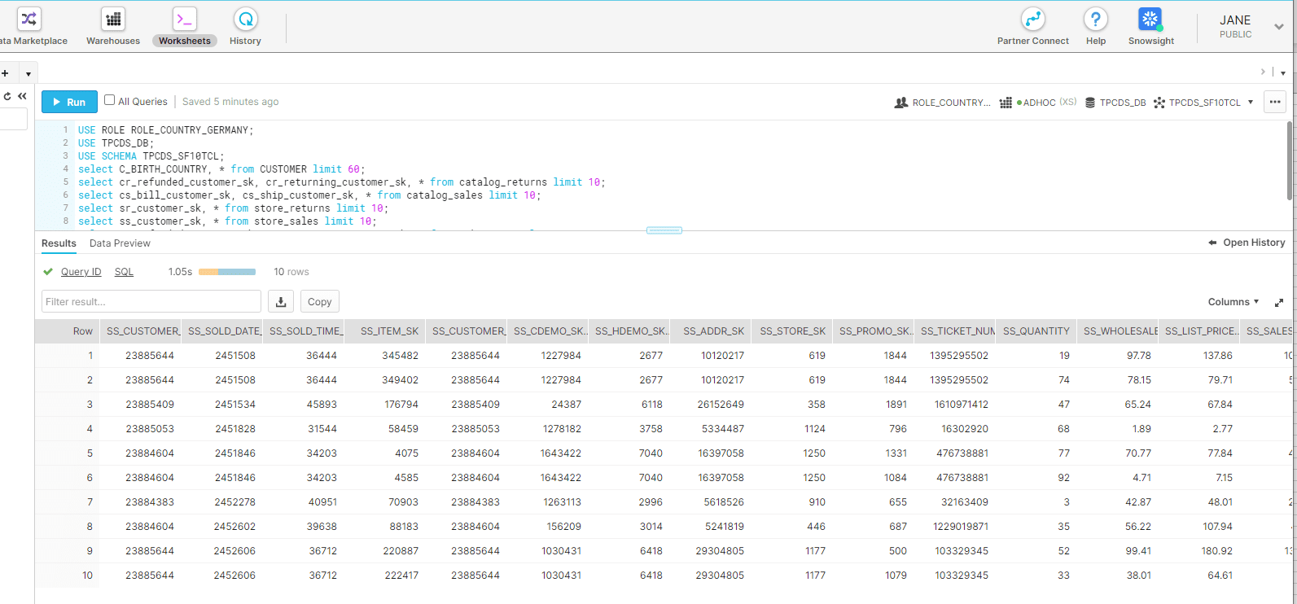The height and width of the screenshot is (604, 1297).
Task: Click the role context icon
Action: [901, 103]
